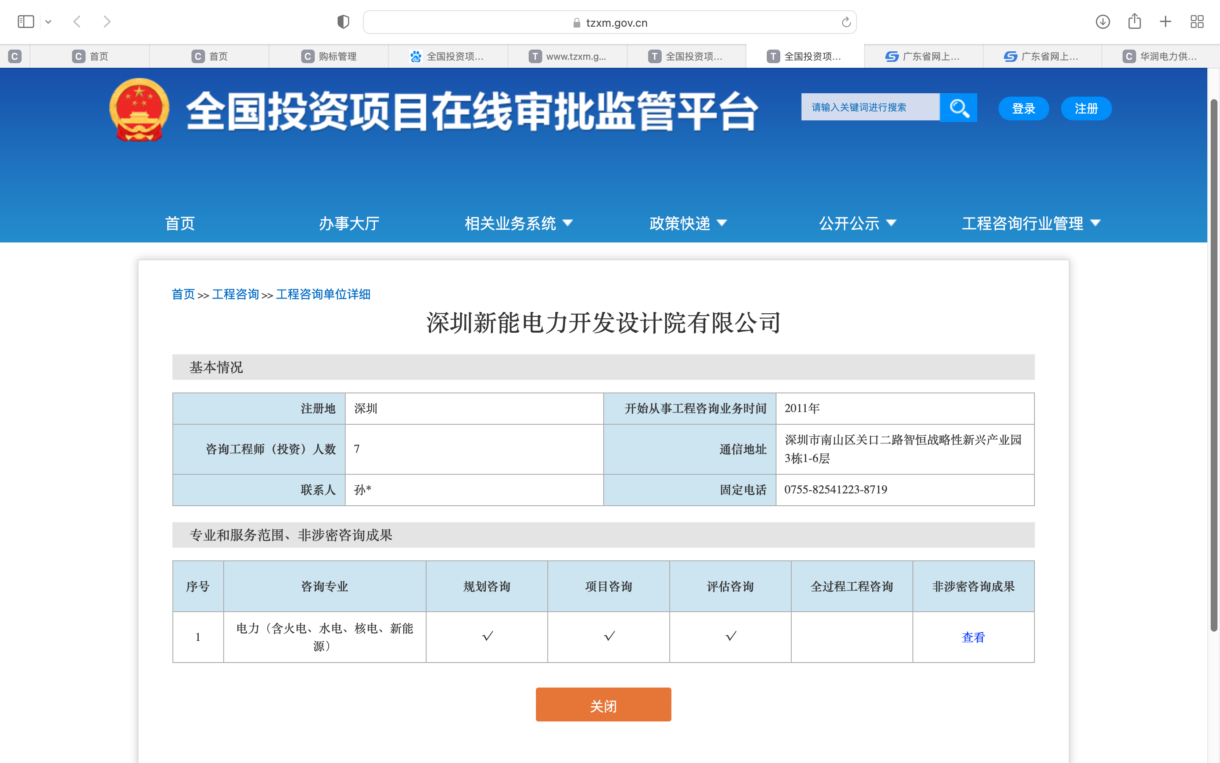Switch to the 购标管理 browser tab
This screenshot has height=763, width=1220.
[x=336, y=56]
